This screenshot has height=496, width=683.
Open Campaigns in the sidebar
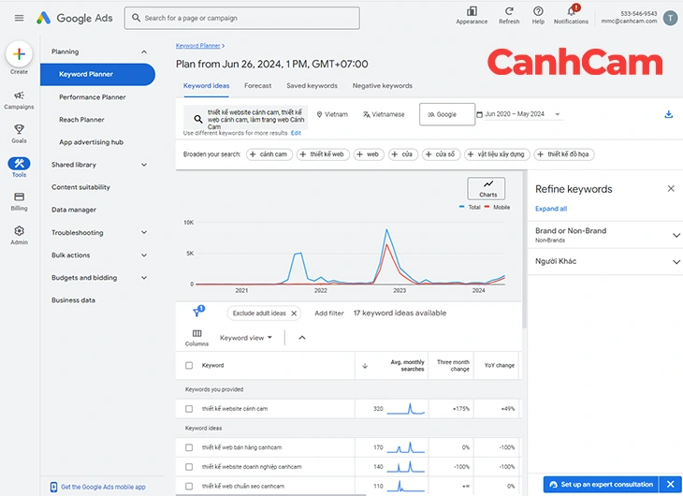click(19, 100)
